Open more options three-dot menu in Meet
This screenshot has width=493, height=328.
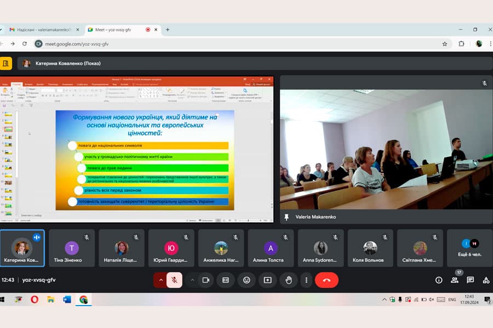[306, 280]
